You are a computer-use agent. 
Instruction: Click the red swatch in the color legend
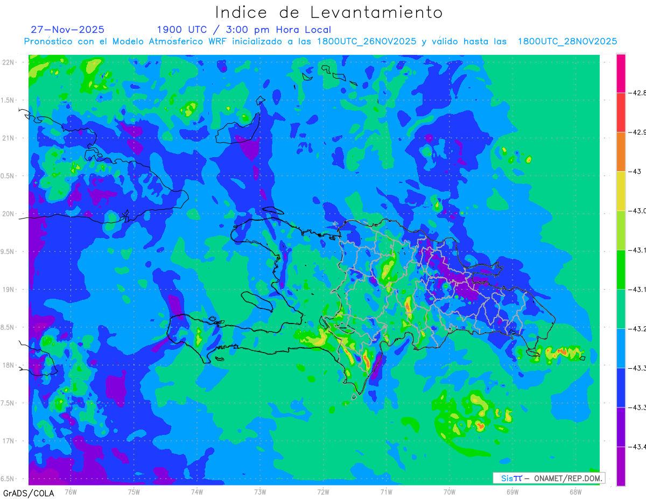click(621, 112)
